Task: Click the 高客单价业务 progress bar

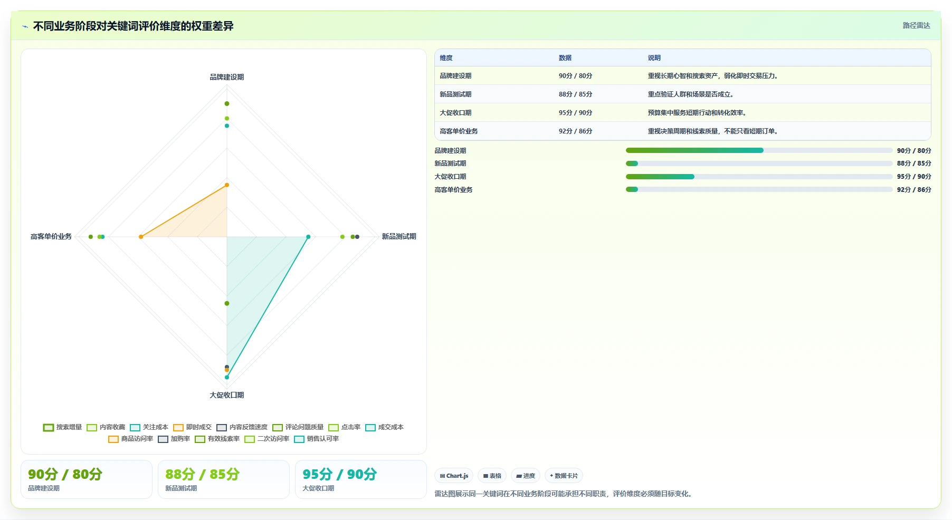Action: 759,190
